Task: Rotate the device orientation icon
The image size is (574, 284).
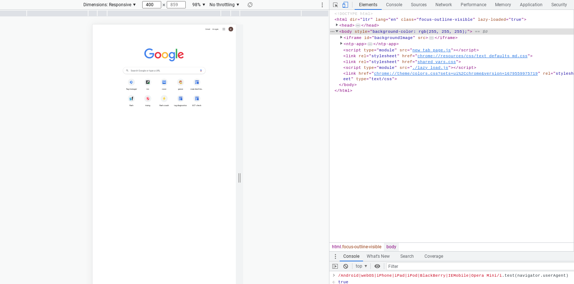Action: (250, 5)
